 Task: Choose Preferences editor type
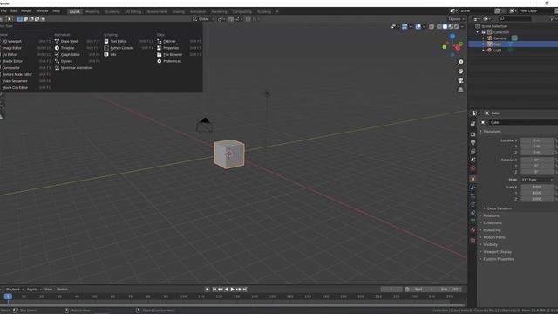click(x=172, y=61)
